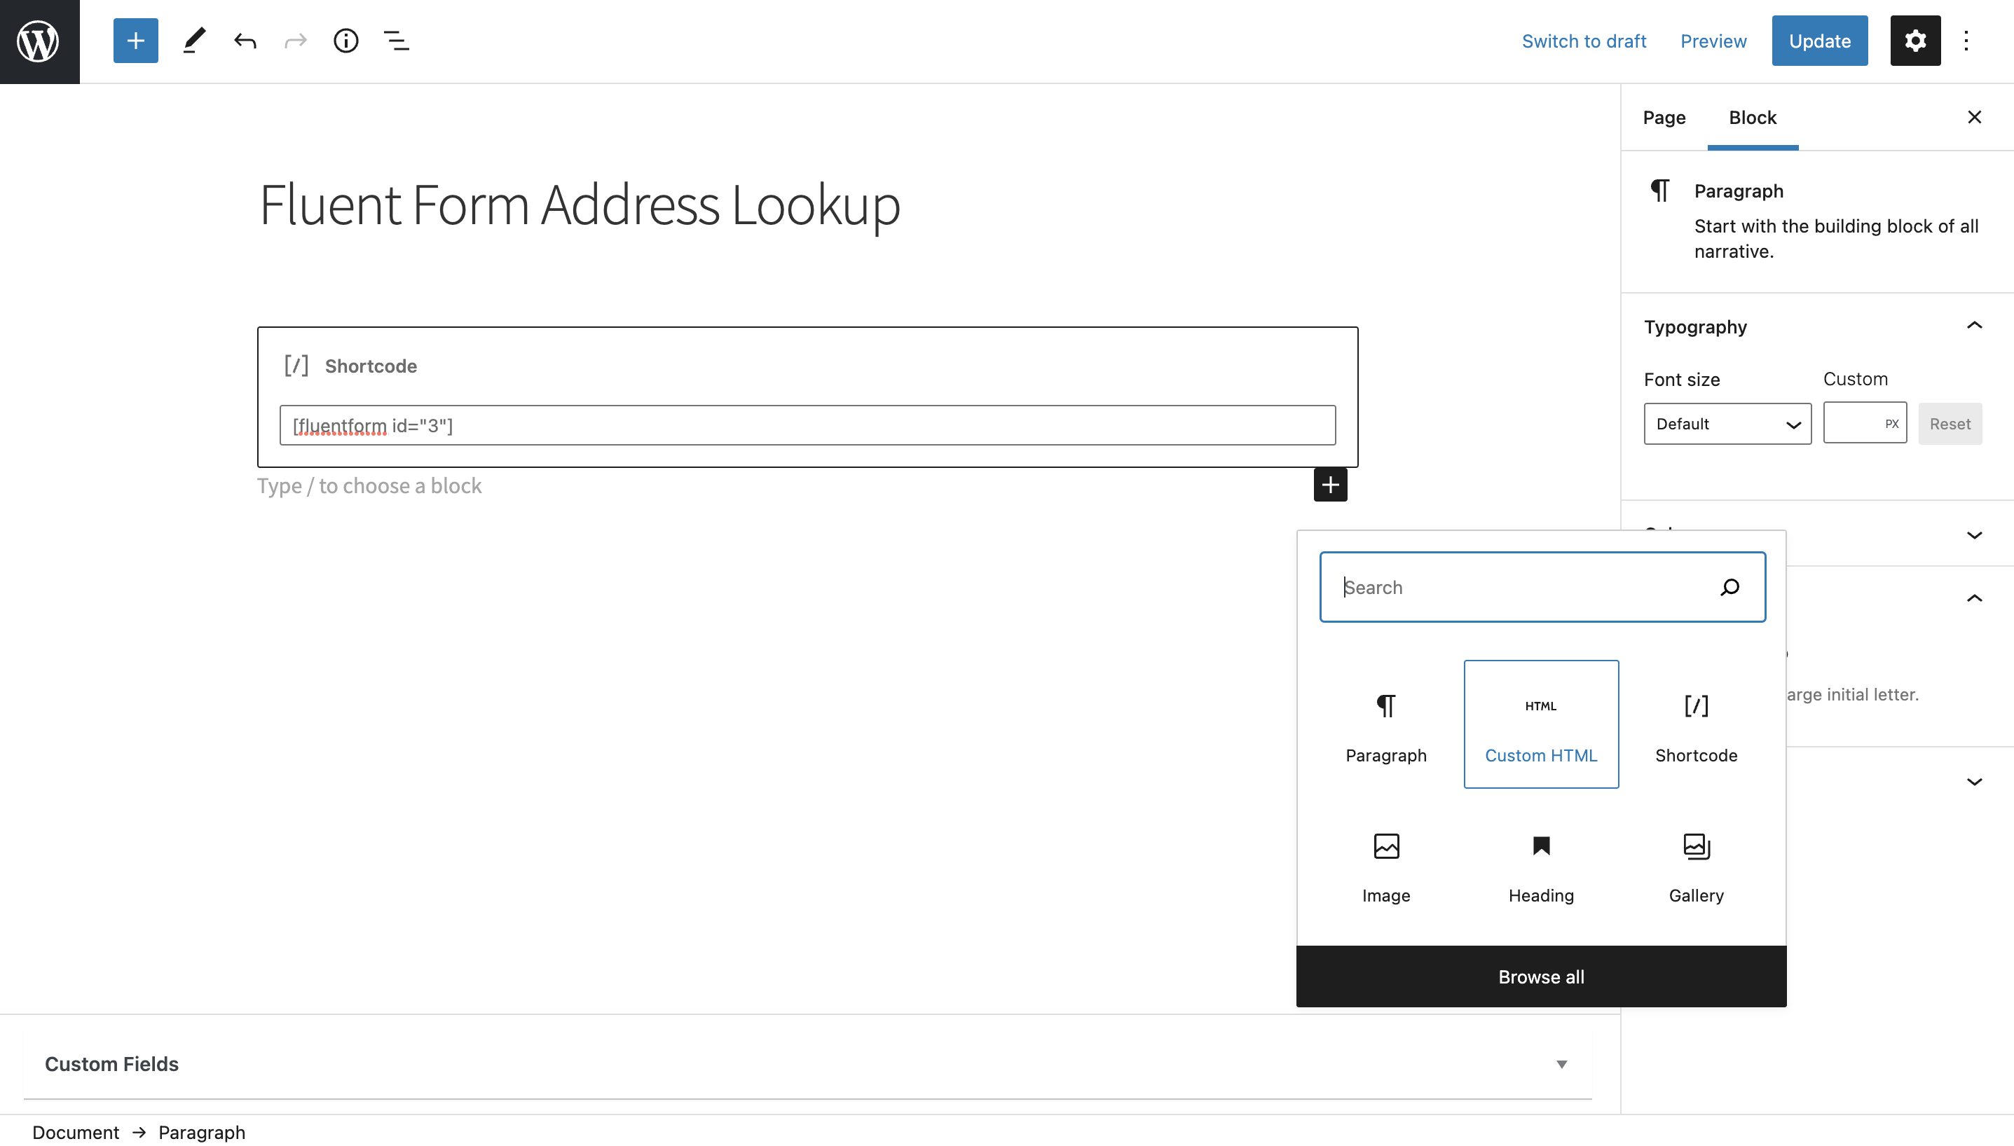
Task: Select the Tools (pencil) mode icon
Action: [x=193, y=40]
